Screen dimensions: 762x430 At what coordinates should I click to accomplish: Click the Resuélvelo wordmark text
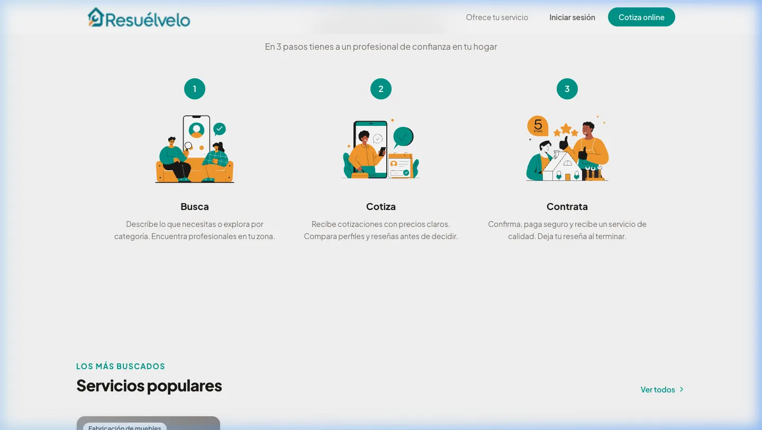147,19
